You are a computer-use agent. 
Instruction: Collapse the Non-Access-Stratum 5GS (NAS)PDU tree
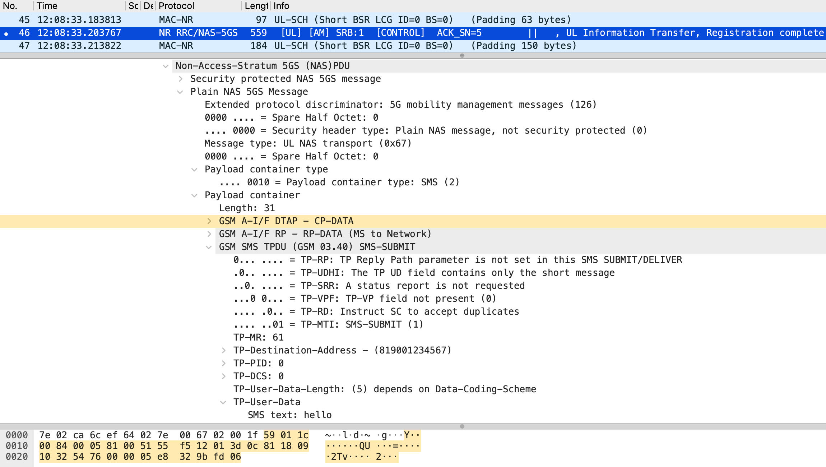(166, 66)
